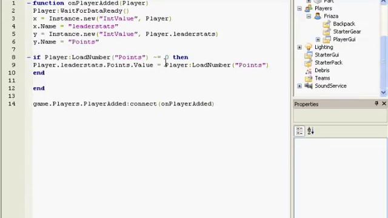The width and height of the screenshot is (388, 218).
Task: Select StarterGear in the Explorer
Action: (347, 31)
